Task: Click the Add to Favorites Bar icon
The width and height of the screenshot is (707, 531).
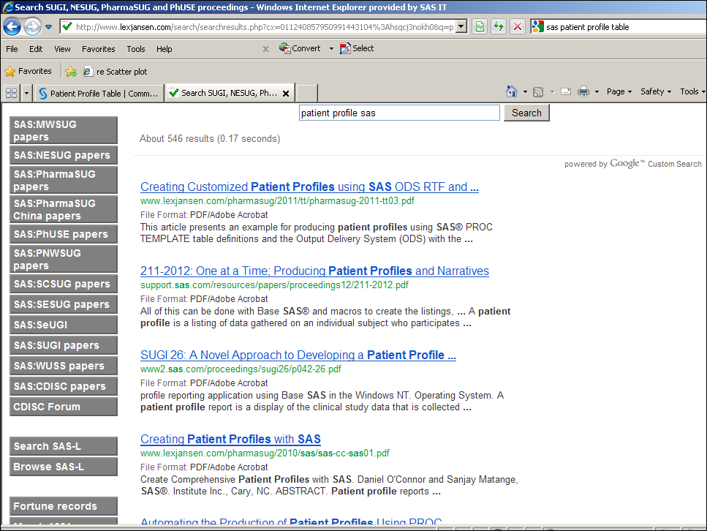Action: click(72, 72)
